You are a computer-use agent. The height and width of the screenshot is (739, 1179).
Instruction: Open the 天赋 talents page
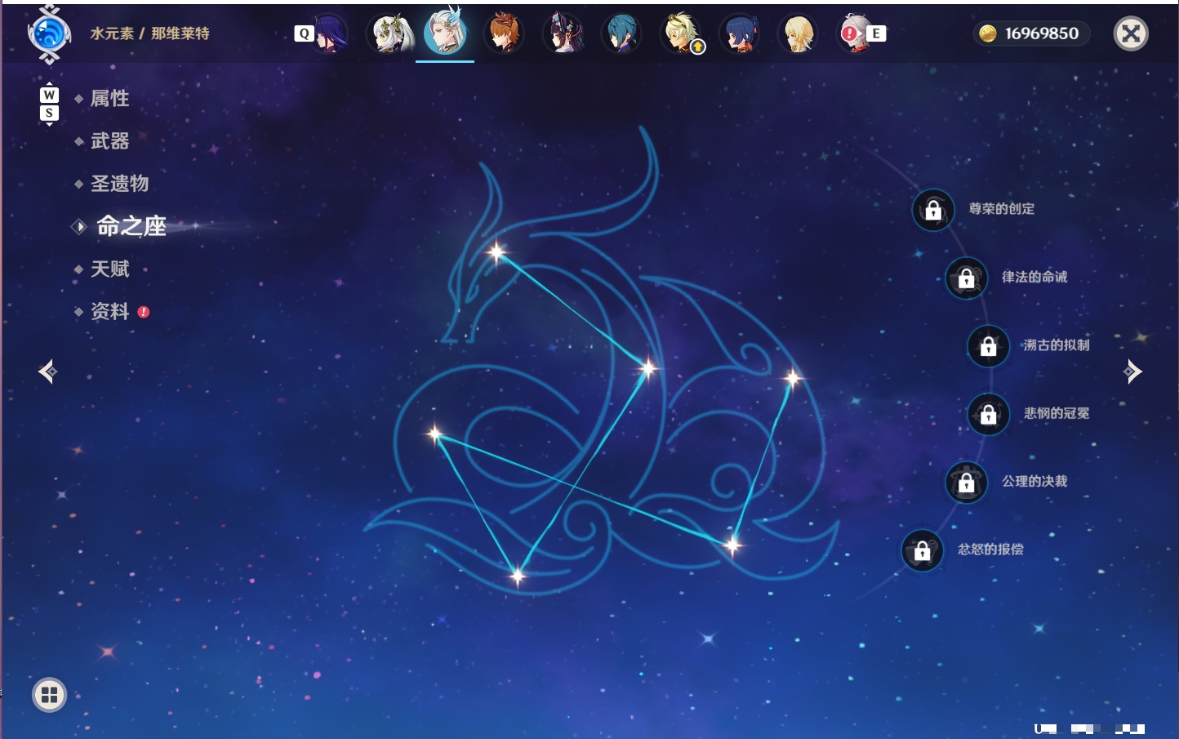[109, 269]
